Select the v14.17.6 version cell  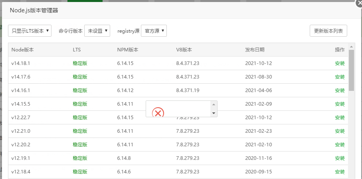point(20,77)
